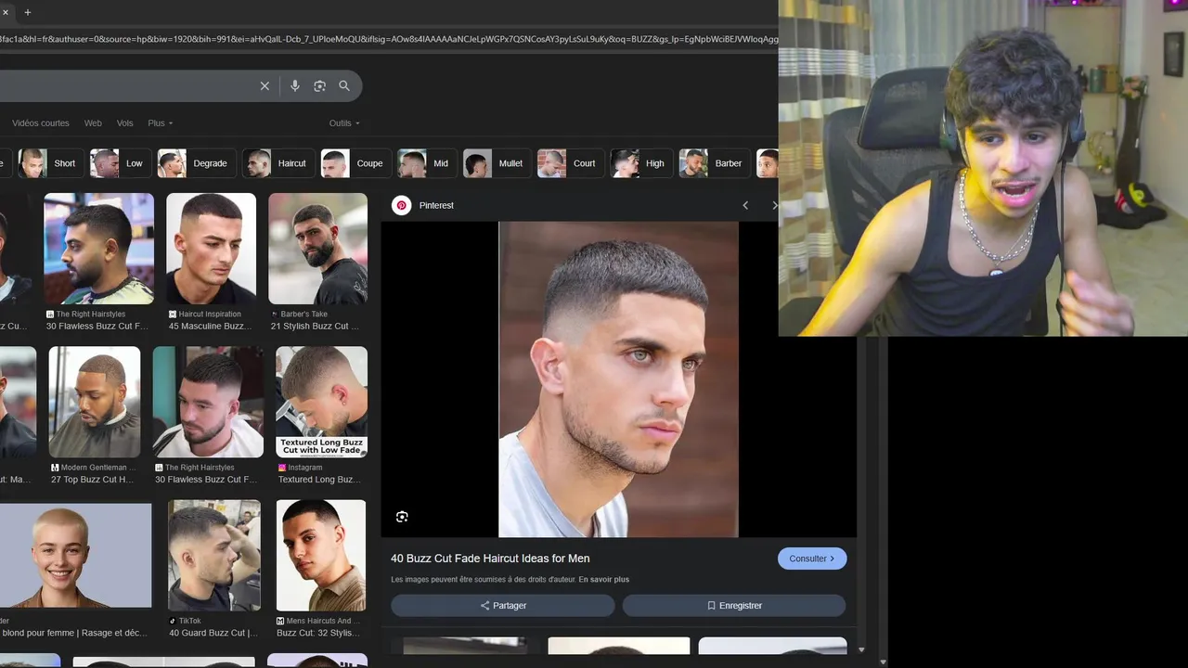1188x668 pixels.
Task: Open the Buzz Cut: 32 Stylish thumbnail
Action: click(x=321, y=555)
